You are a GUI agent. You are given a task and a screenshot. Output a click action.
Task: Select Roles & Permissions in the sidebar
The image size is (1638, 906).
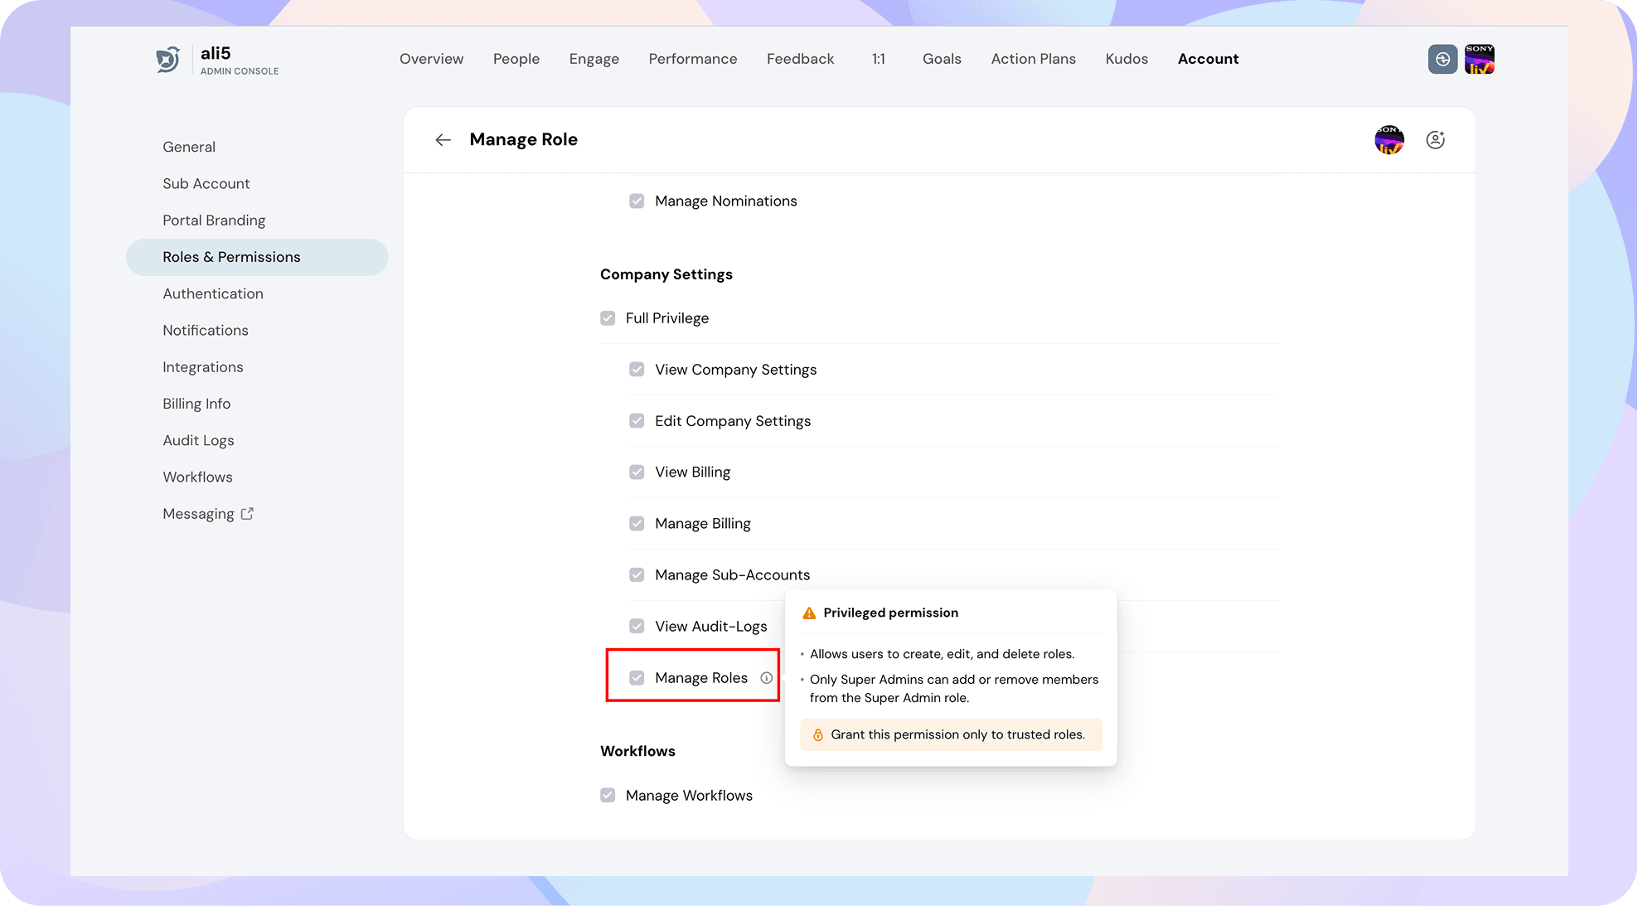(x=257, y=257)
